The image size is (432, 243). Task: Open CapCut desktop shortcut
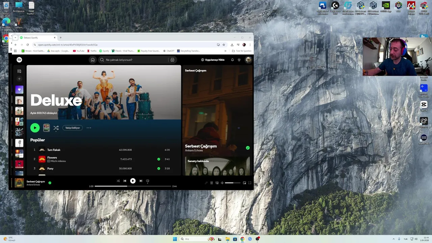coord(424,106)
